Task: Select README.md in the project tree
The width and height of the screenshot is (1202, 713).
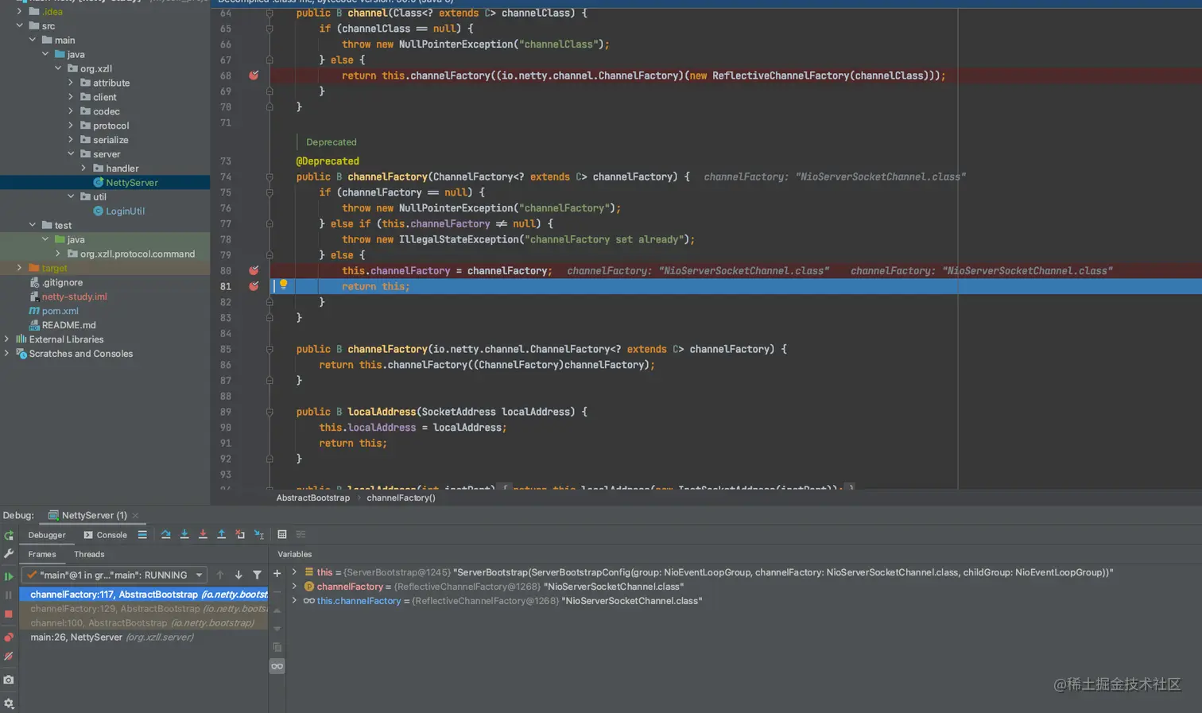Action: tap(62, 325)
